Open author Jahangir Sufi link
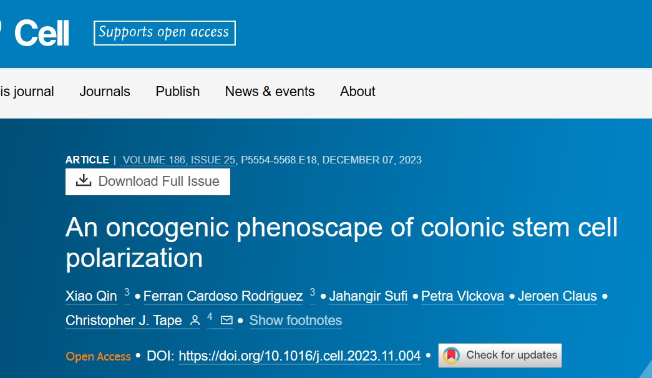The image size is (652, 378). pyautogui.click(x=368, y=296)
